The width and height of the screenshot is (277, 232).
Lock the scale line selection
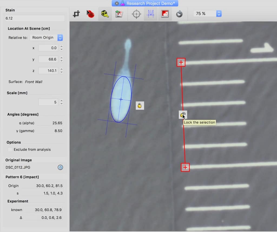click(x=183, y=115)
